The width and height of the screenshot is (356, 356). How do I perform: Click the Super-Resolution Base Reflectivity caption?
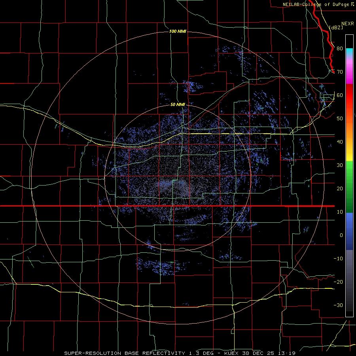[180, 353]
